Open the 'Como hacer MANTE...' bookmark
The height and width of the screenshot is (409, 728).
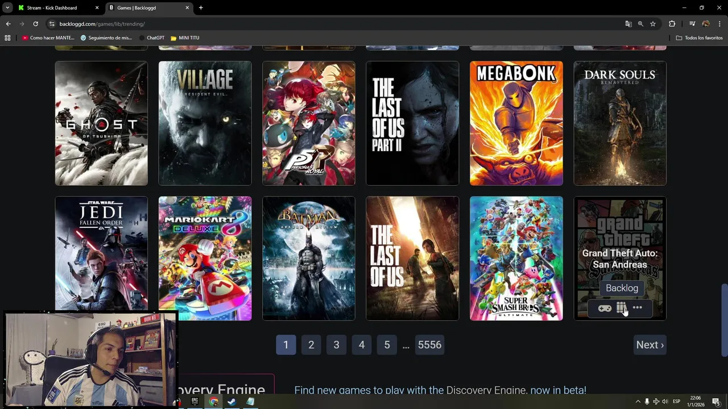pyautogui.click(x=48, y=38)
